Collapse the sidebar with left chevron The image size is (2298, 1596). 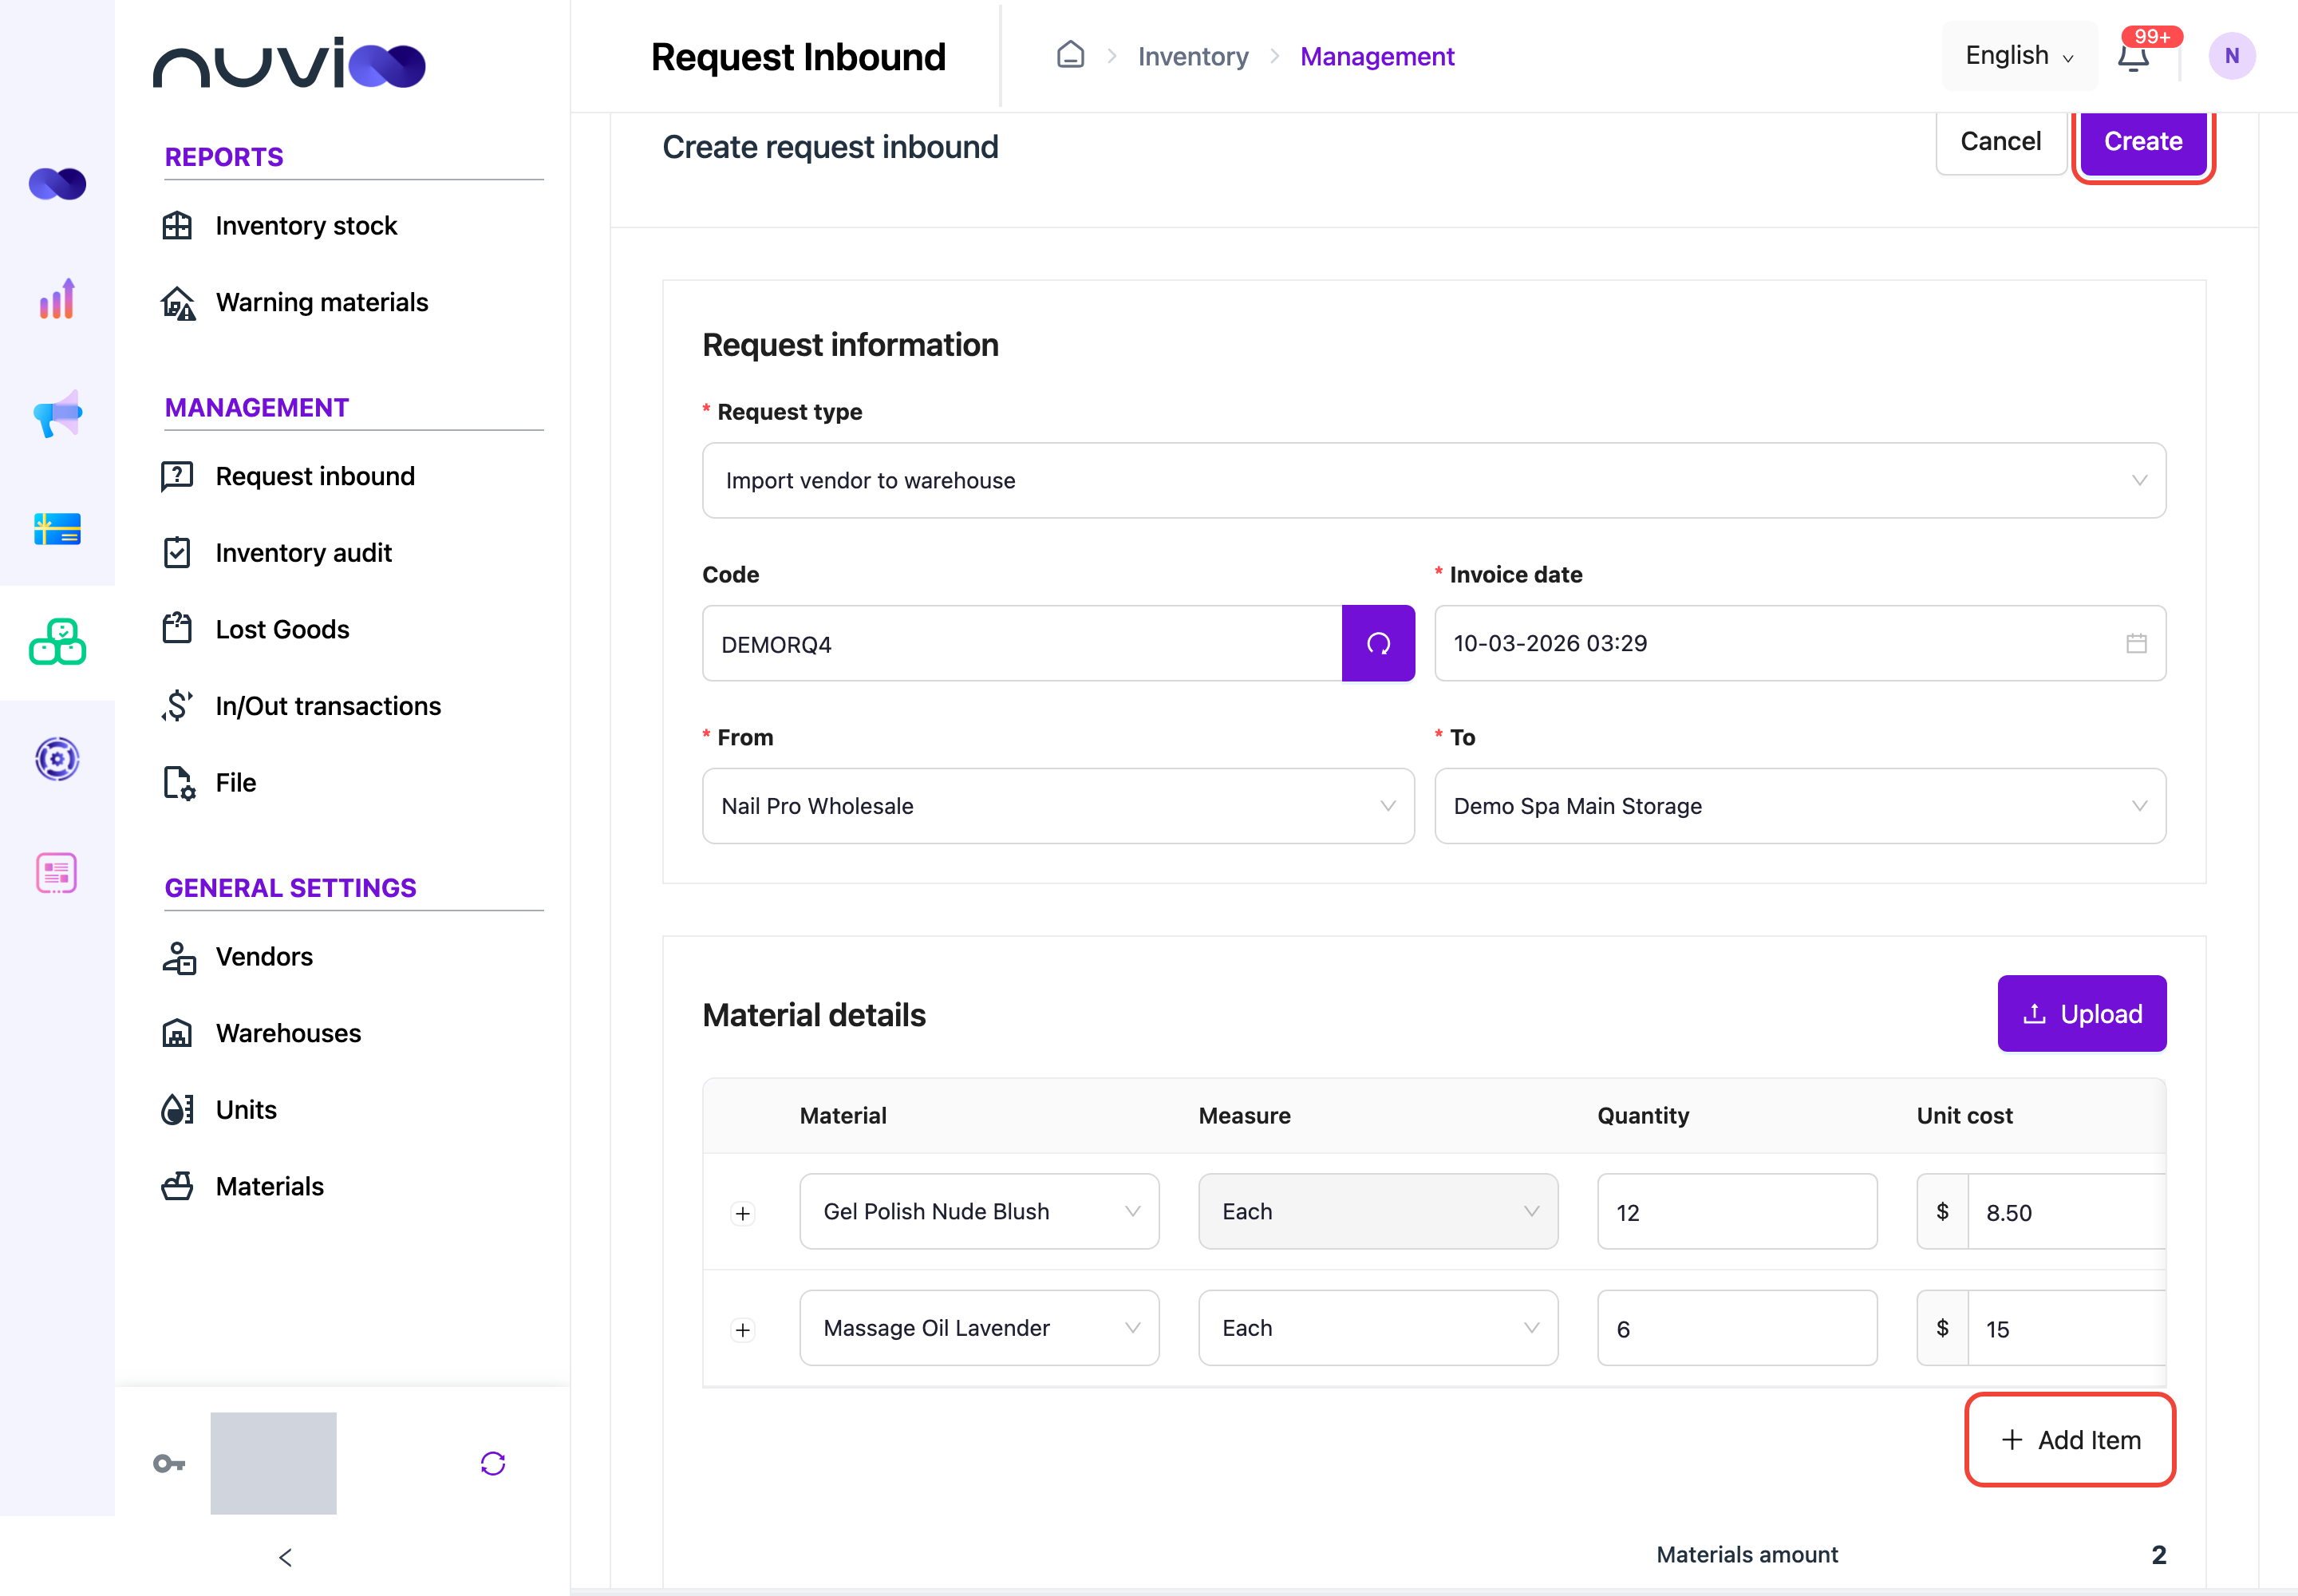point(285,1557)
